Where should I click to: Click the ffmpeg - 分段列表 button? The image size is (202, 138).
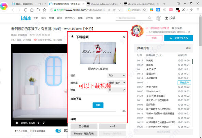[x=84, y=134]
